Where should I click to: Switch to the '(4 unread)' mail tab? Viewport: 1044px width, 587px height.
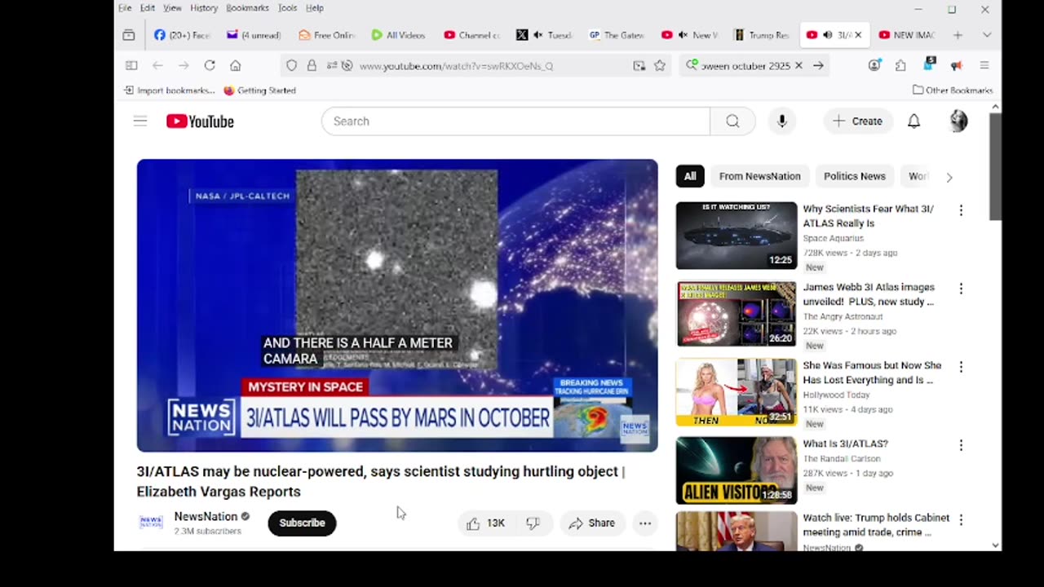tap(254, 35)
